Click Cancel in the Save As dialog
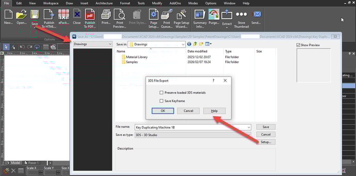 click(x=266, y=134)
